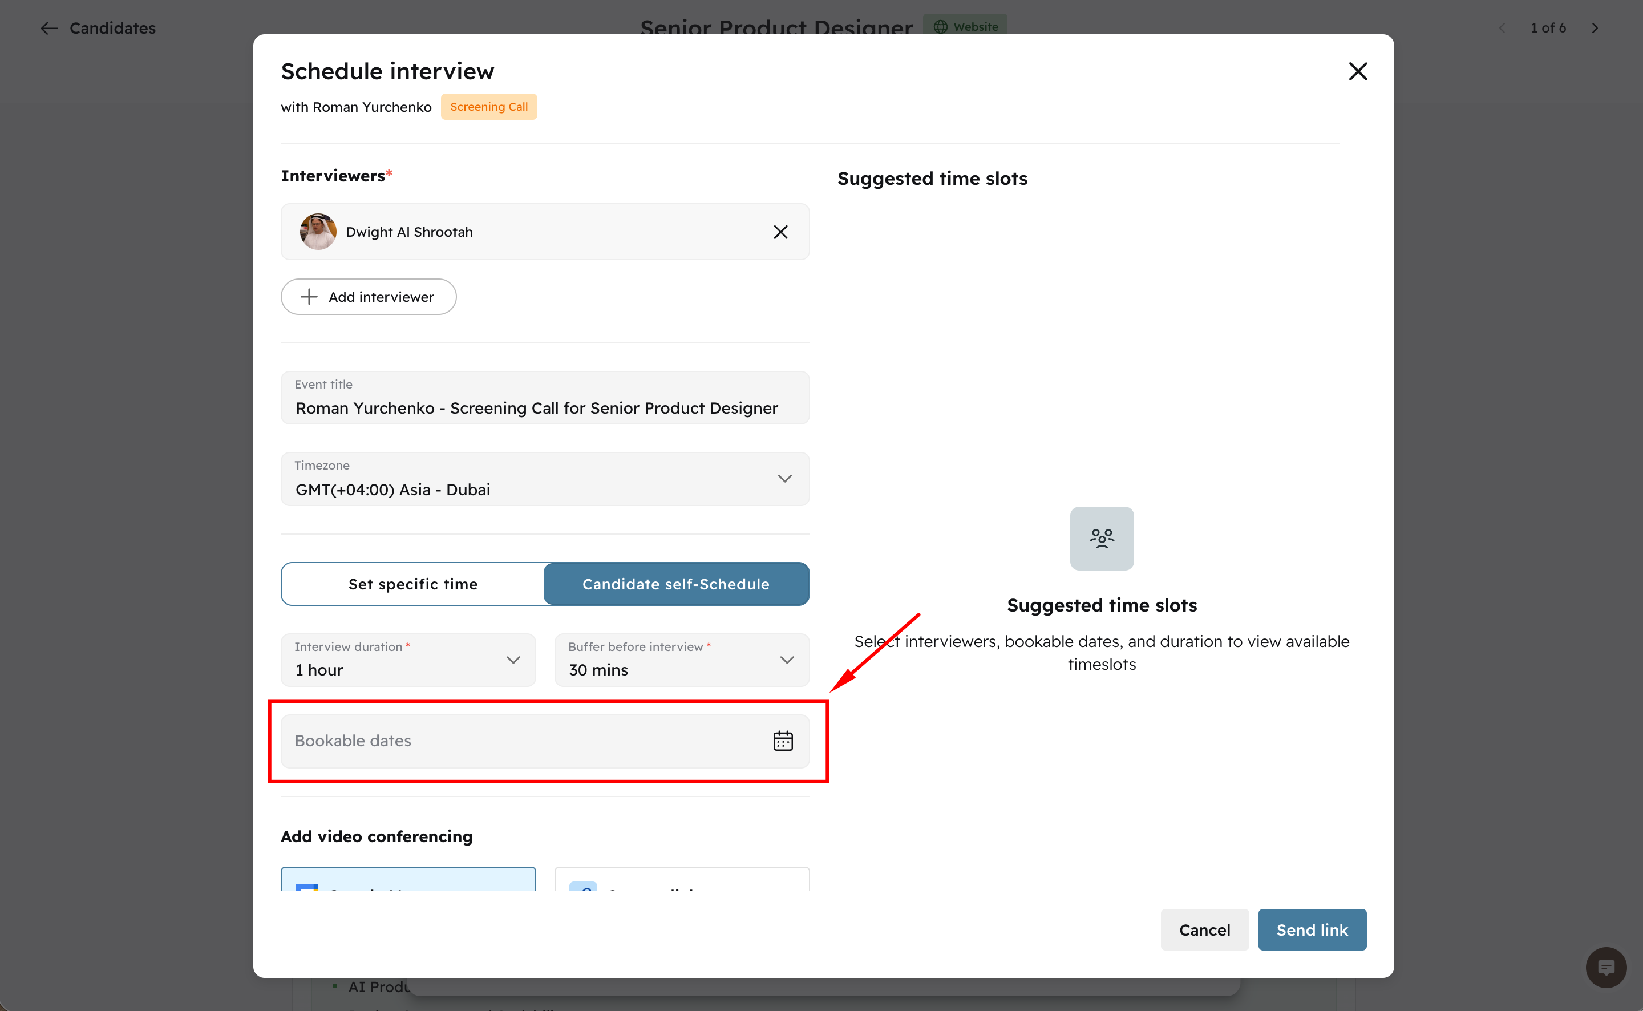This screenshot has width=1643, height=1011.
Task: Send the self-schedule link
Action: (x=1312, y=929)
